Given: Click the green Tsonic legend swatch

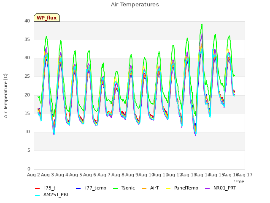Looking at the screenshot, I should click(115, 189).
